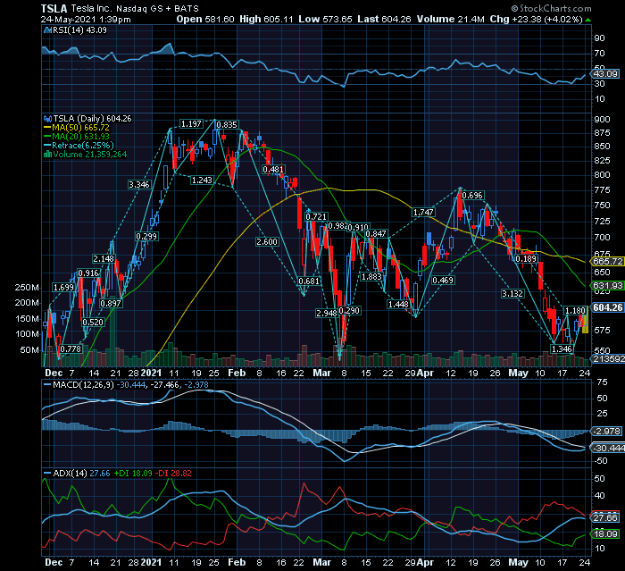Click the 1.243 retrace label

click(202, 180)
